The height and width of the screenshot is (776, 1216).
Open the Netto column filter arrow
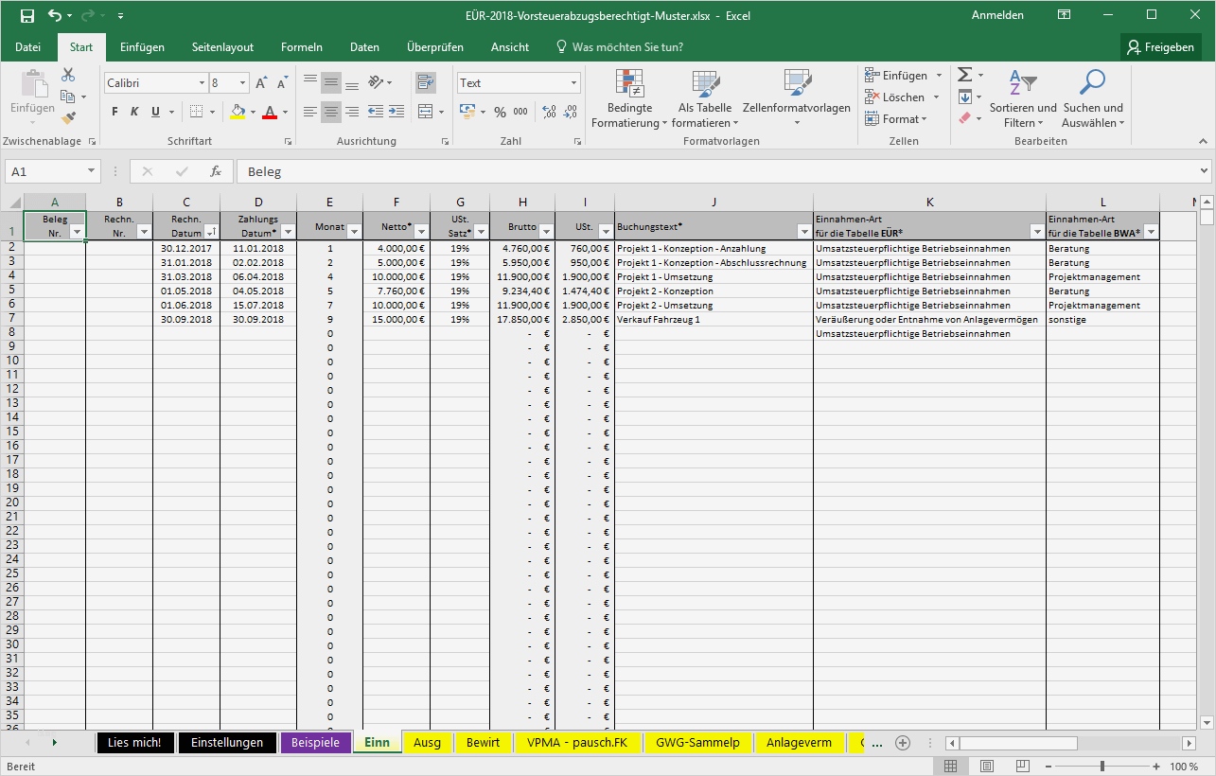tap(421, 231)
